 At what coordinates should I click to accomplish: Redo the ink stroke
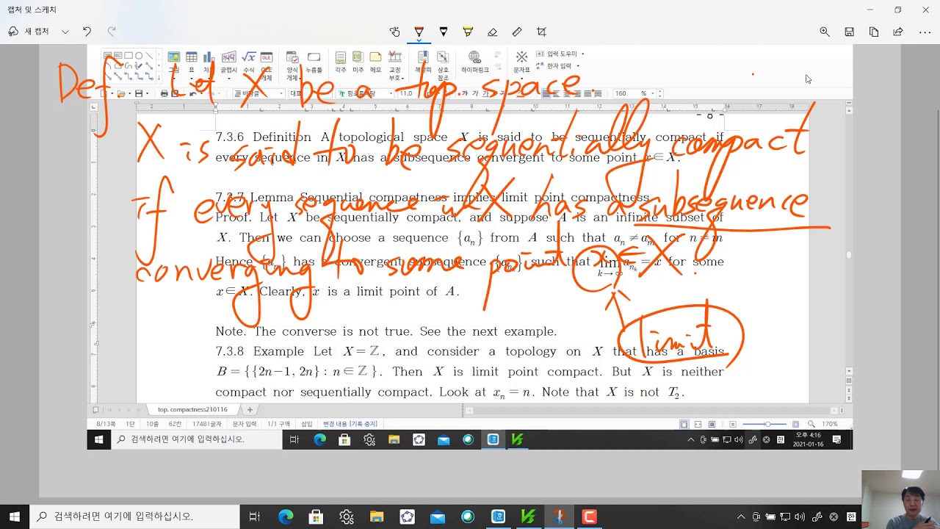pyautogui.click(x=112, y=32)
